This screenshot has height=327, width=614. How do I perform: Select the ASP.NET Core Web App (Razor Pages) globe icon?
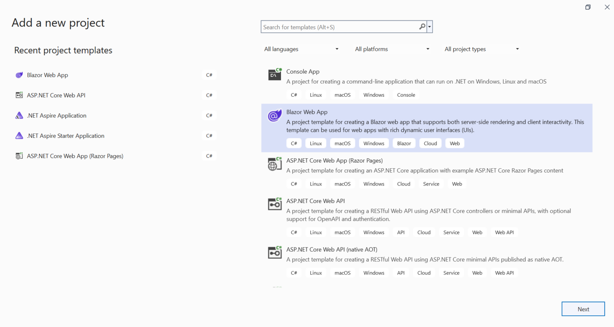click(x=275, y=163)
